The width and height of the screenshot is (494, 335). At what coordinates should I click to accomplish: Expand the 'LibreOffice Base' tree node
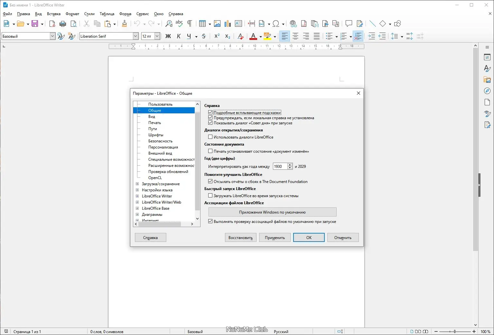(137, 208)
